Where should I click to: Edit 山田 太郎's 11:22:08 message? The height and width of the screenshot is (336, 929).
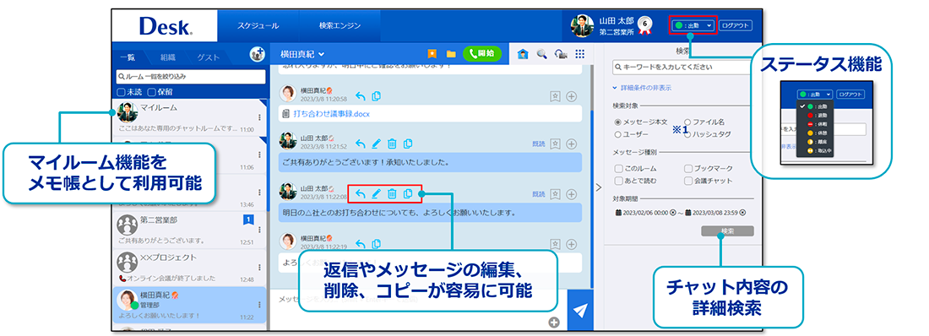(x=376, y=194)
